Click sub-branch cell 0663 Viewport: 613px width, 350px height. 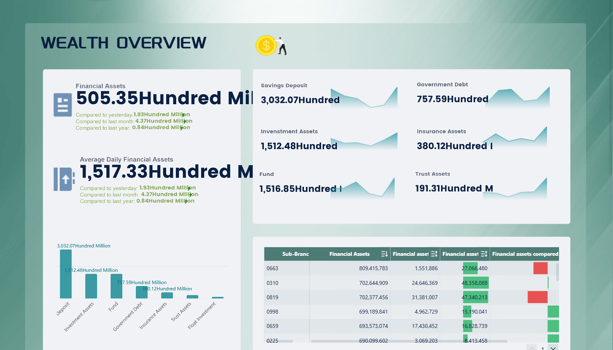[287, 268]
